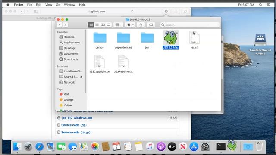Open the gear Action menu
The height and width of the screenshot is (155, 276).
point(130,25)
